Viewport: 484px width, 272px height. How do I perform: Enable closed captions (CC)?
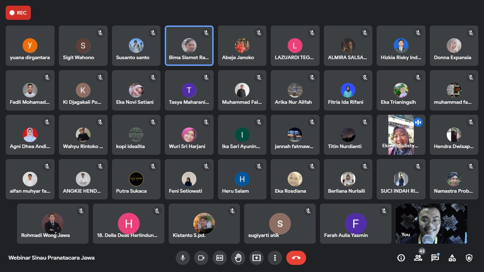(220, 258)
